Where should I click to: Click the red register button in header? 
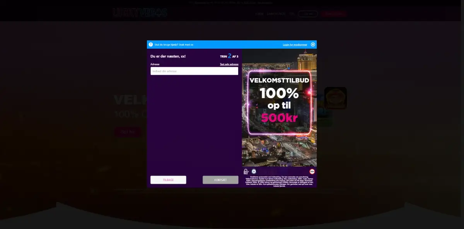click(334, 14)
